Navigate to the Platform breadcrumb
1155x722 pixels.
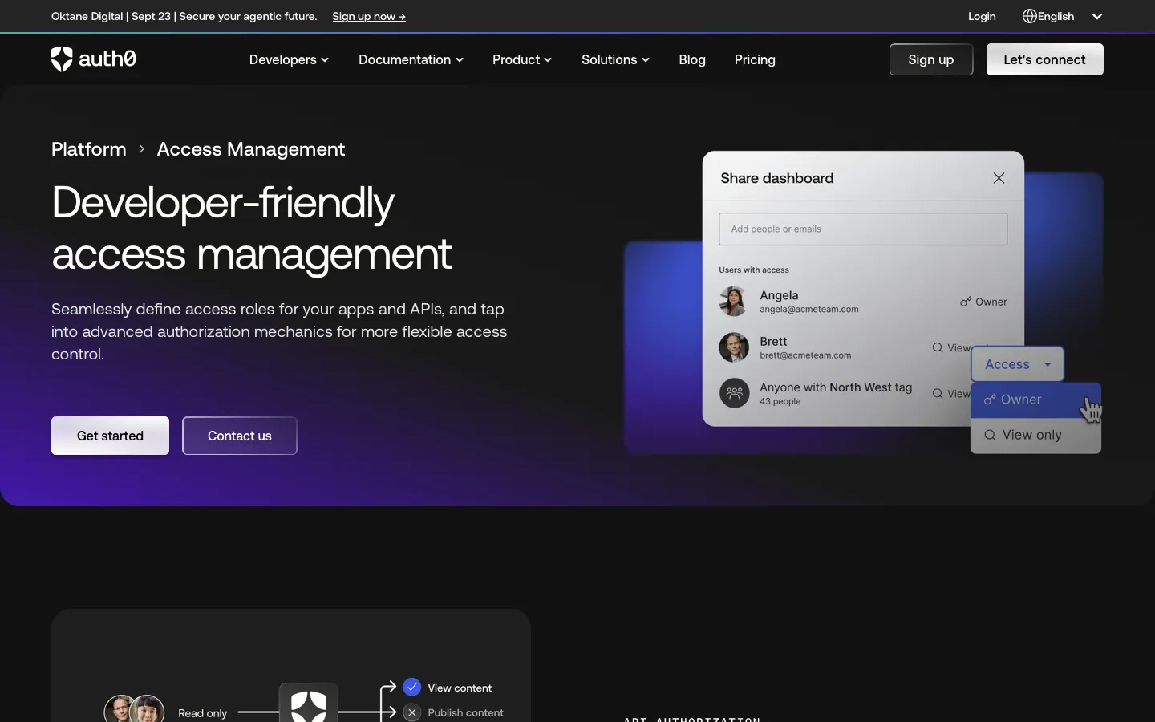pyautogui.click(x=89, y=149)
